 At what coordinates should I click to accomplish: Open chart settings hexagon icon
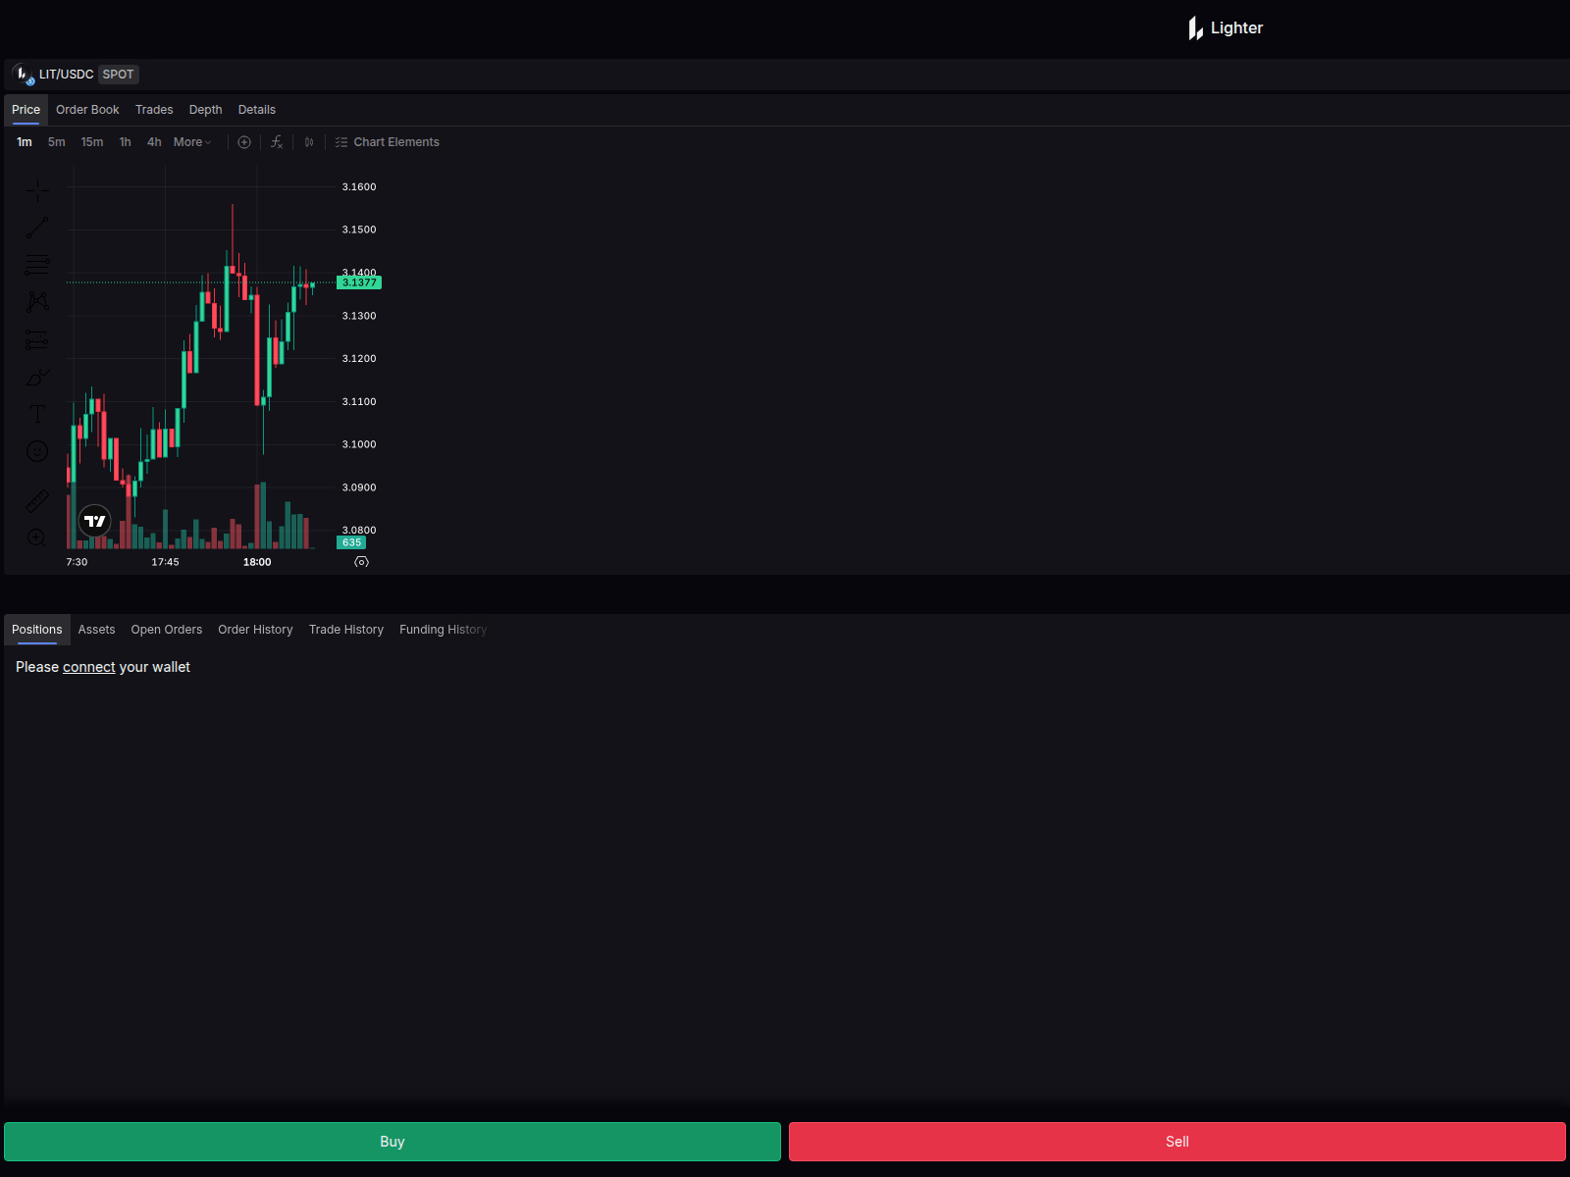pos(361,562)
